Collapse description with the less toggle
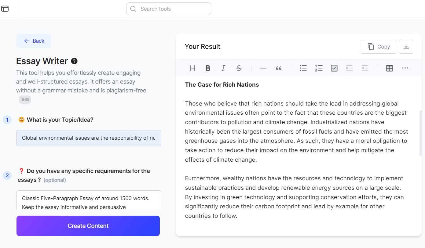 click(x=25, y=99)
